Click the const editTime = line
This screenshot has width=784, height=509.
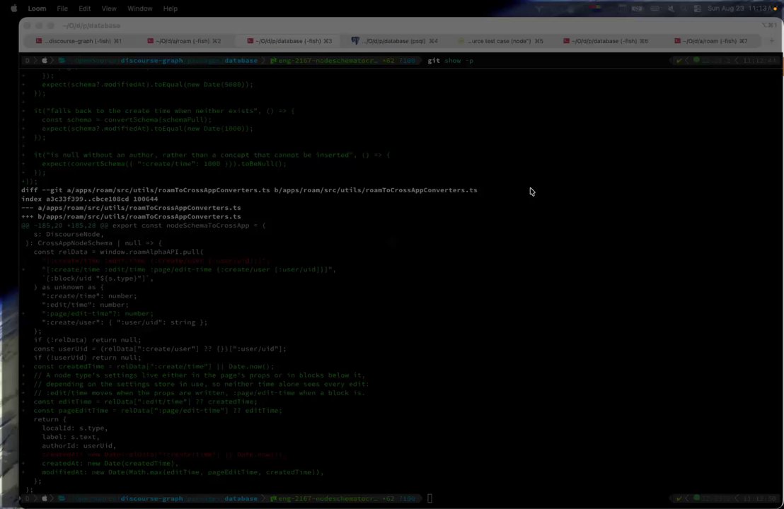click(146, 402)
